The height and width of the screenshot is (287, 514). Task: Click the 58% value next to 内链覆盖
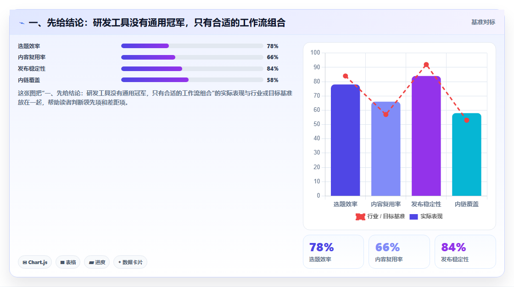click(x=273, y=80)
